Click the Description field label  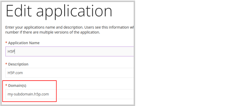pyautogui.click(x=18, y=64)
